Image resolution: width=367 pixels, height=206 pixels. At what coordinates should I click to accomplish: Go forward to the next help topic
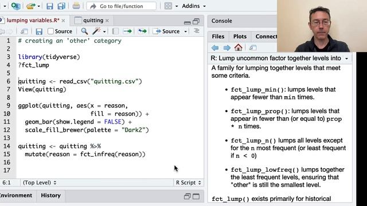(x=227, y=48)
